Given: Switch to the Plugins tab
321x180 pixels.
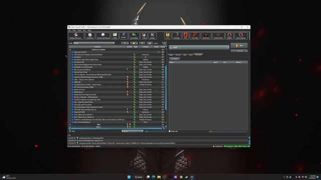Looking at the screenshot, I should [171, 54].
